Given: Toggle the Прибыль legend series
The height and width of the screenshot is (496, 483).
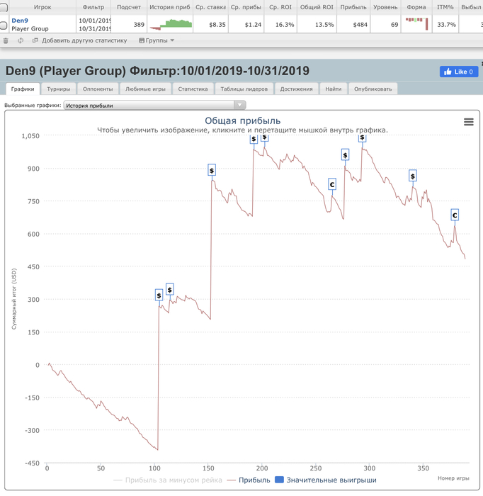Looking at the screenshot, I should point(249,480).
